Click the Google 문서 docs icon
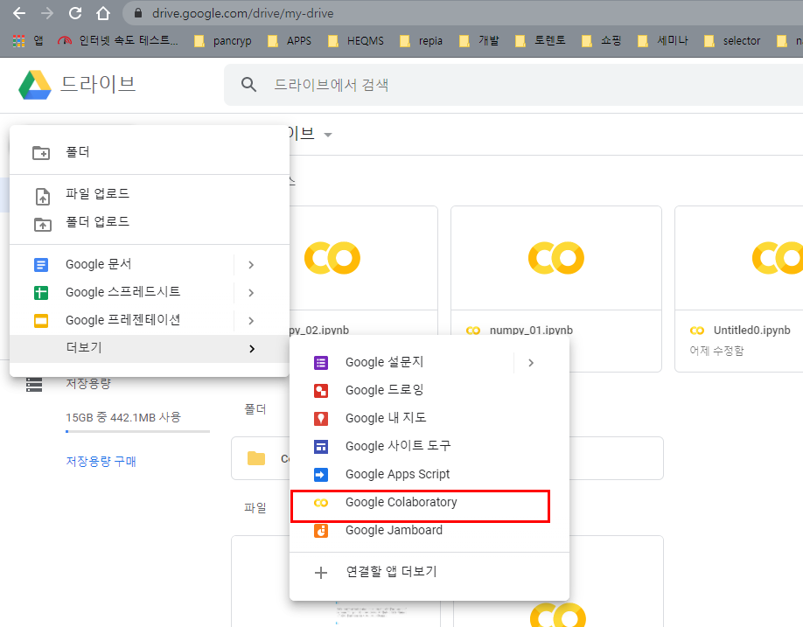The height and width of the screenshot is (627, 803). coord(41,264)
